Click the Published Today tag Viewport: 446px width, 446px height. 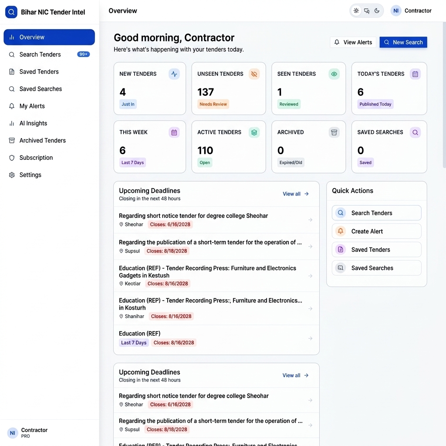click(x=375, y=104)
